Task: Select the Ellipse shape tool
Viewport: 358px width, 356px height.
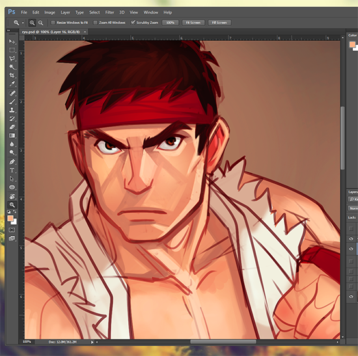Action: pyautogui.click(x=12, y=187)
